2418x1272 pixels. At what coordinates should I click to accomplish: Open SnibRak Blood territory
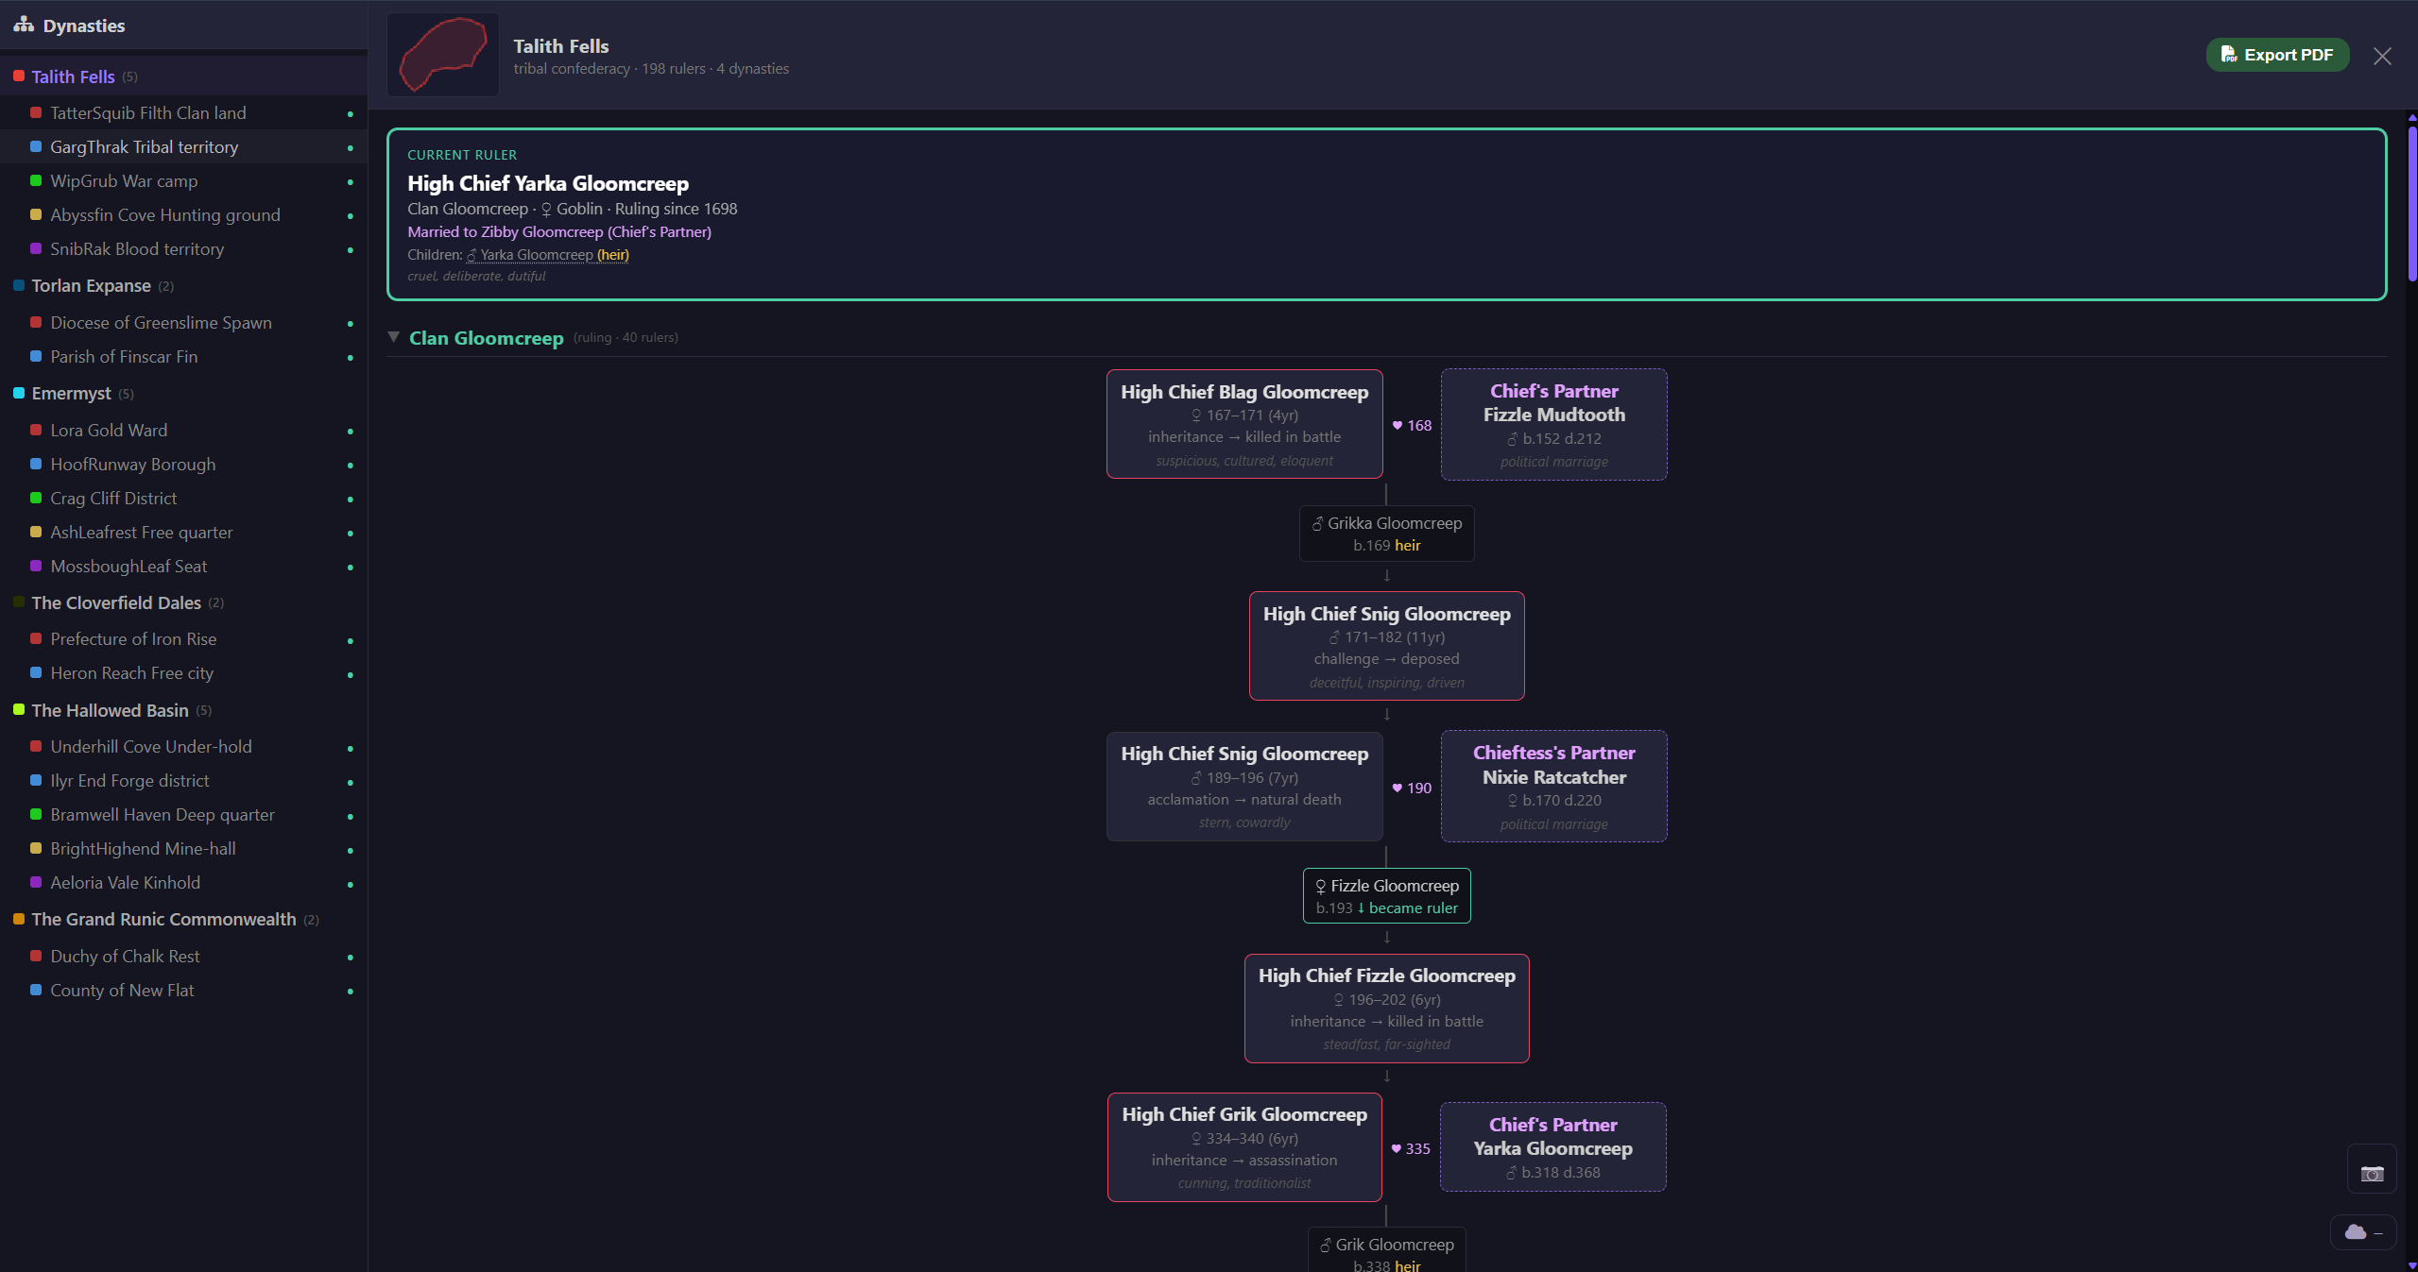click(x=183, y=248)
